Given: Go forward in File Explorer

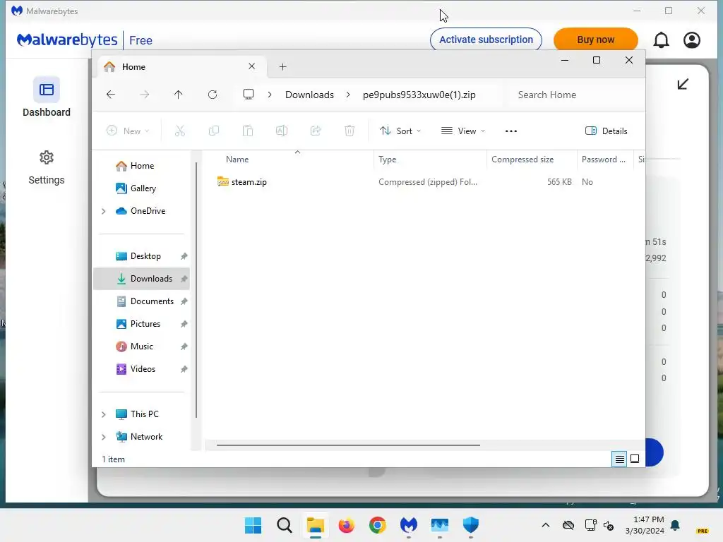Looking at the screenshot, I should [144, 95].
